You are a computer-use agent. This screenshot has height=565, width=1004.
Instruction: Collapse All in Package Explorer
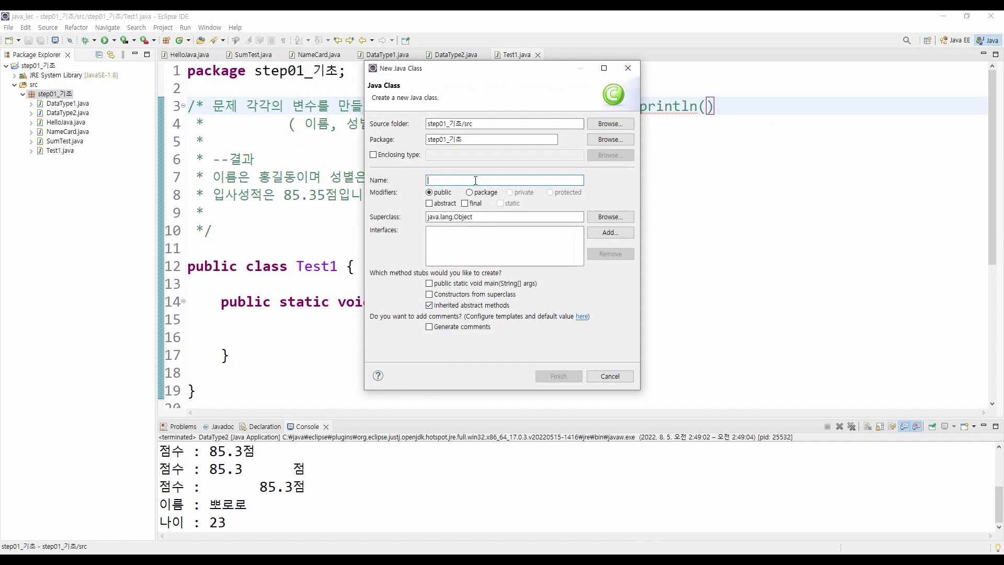point(99,54)
